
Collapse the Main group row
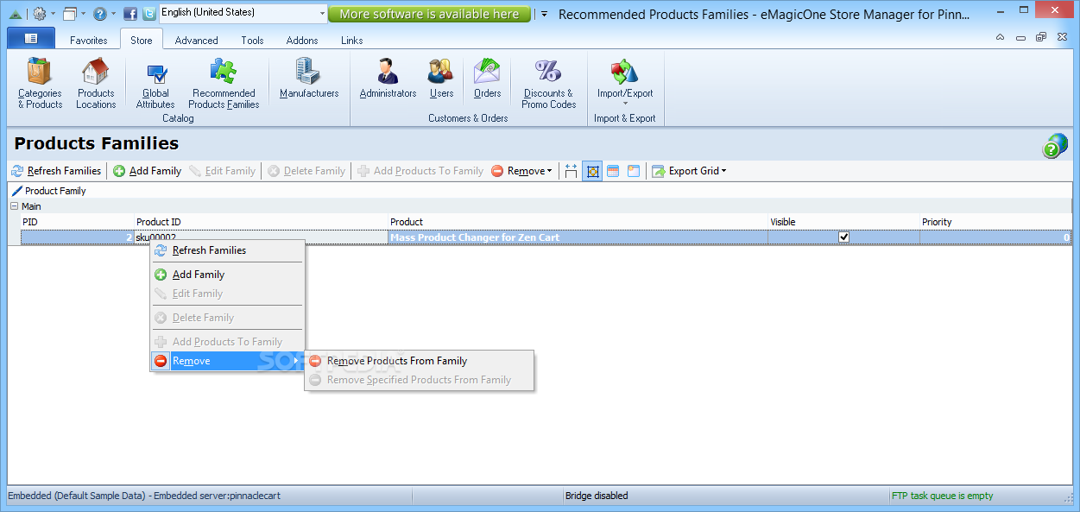[14, 206]
